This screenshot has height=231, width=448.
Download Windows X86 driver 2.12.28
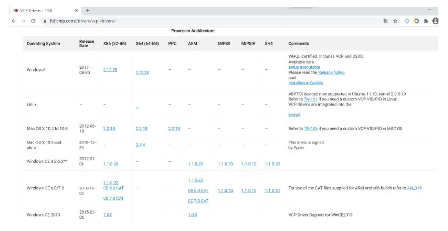[x=110, y=70]
